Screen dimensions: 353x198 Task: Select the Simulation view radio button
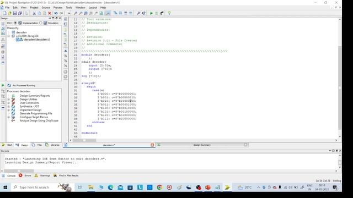pos(40,23)
